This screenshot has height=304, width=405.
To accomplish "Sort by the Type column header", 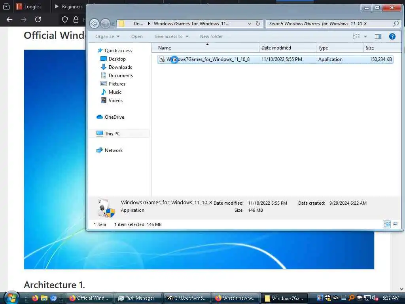I will click(x=340, y=48).
